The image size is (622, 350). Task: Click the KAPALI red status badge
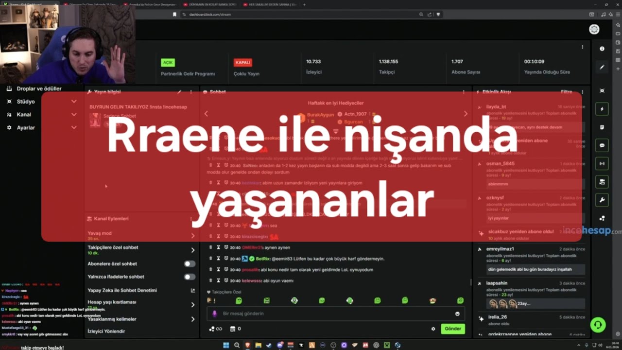[x=242, y=63]
